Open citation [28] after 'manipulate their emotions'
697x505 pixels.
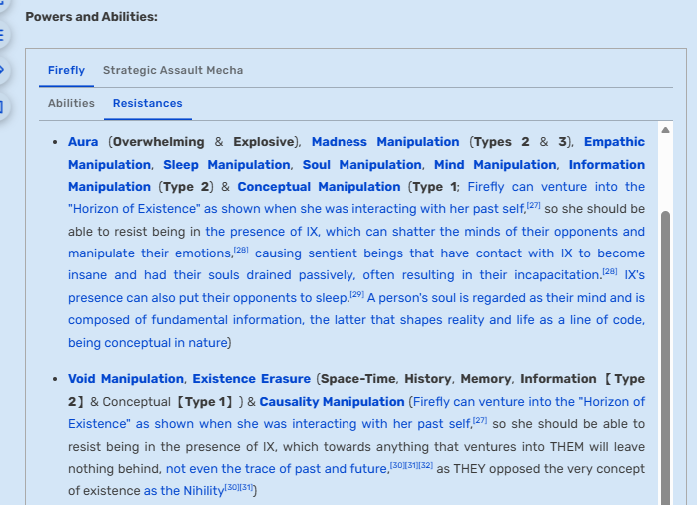click(241, 250)
